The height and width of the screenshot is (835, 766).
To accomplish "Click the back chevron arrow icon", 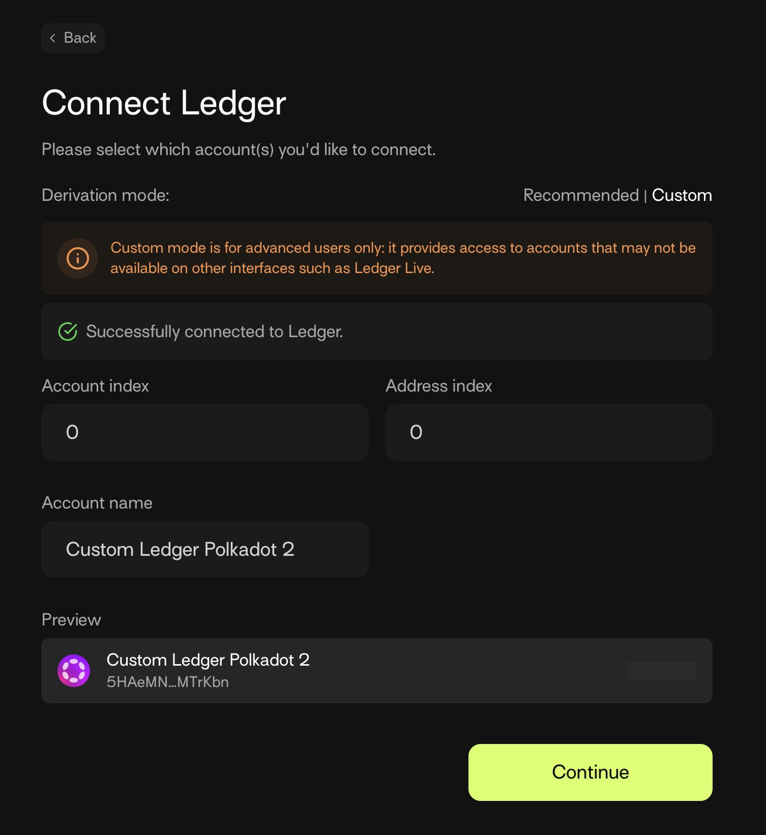I will 54,38.
